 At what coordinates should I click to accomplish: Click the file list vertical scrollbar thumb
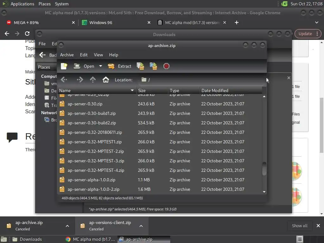(x=264, y=169)
